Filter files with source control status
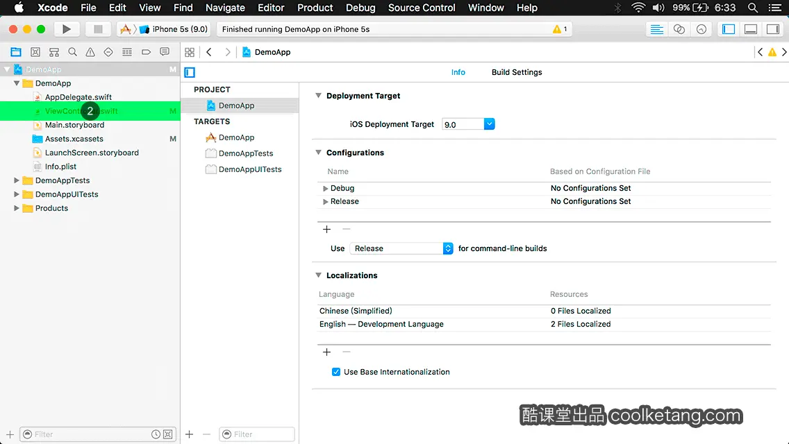 pos(168,434)
